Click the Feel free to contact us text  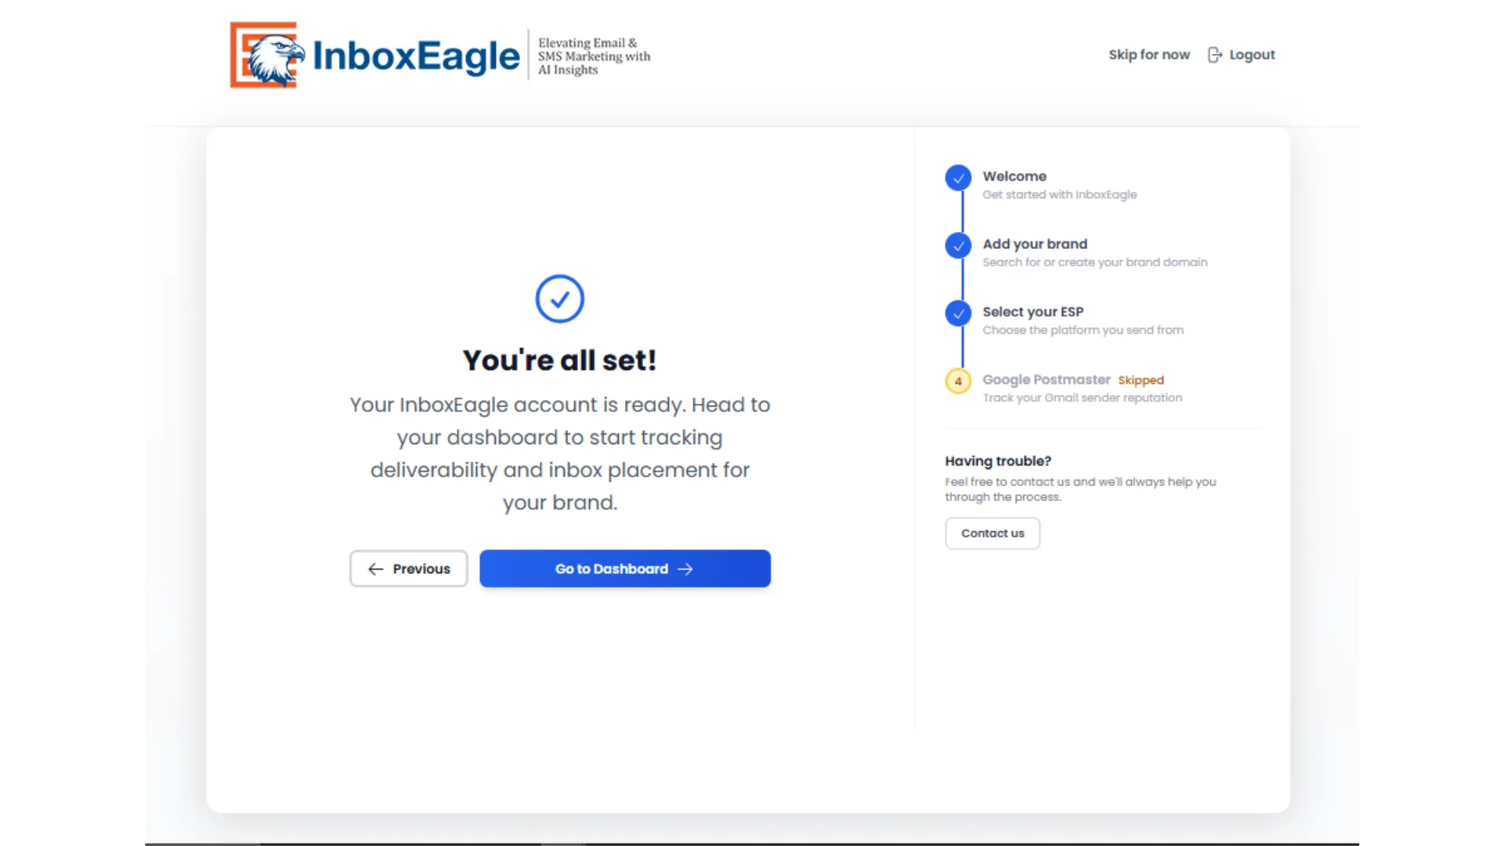[x=1080, y=490]
